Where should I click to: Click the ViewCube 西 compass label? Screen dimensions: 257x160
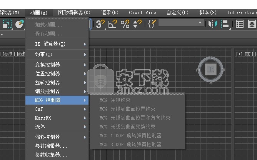click(198, 70)
